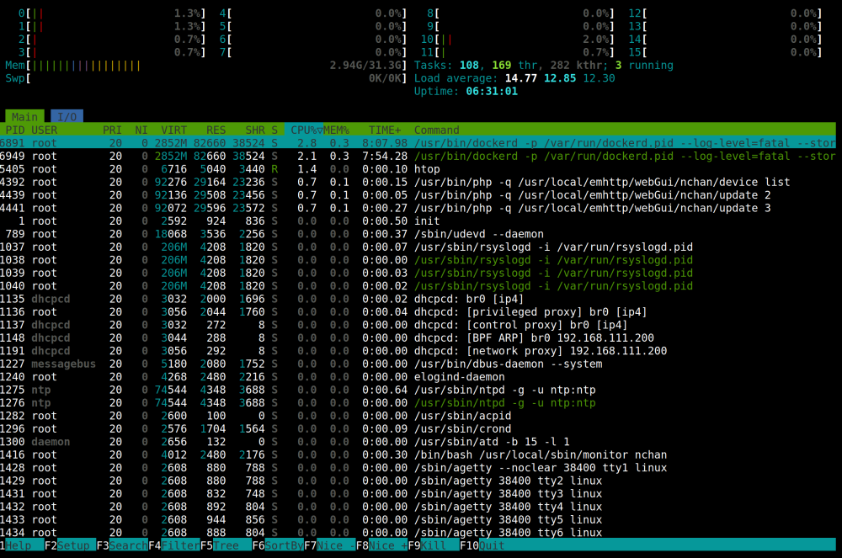842x558 pixels.
Task: Select the agetty tty1 process
Action: point(418,467)
